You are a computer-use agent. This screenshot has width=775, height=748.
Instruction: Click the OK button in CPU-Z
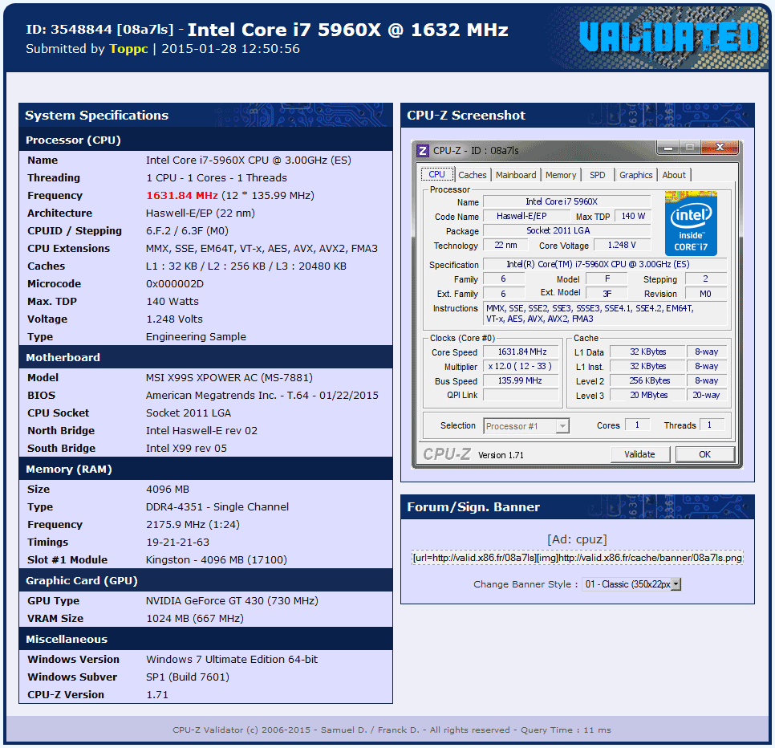(704, 454)
